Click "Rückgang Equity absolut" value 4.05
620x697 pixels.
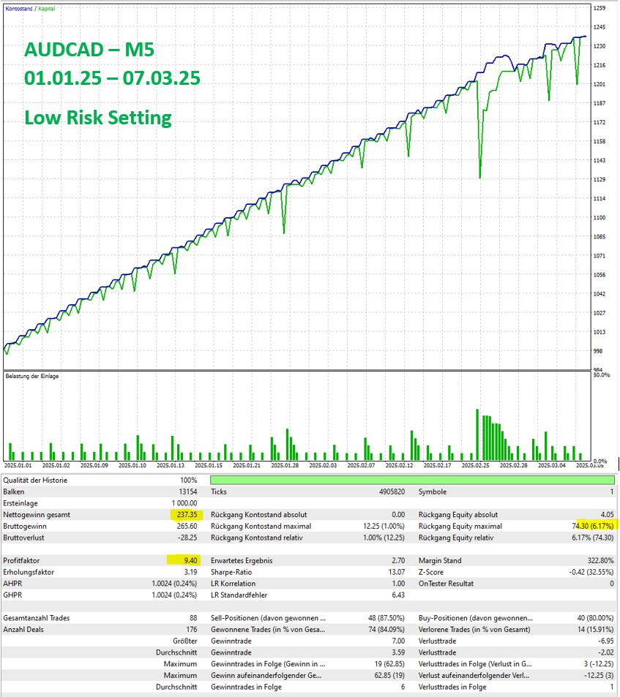tap(607, 515)
